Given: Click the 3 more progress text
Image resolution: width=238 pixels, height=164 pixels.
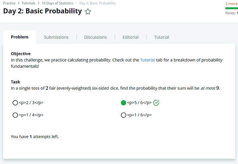Looking at the screenshot, I should tap(231, 4).
